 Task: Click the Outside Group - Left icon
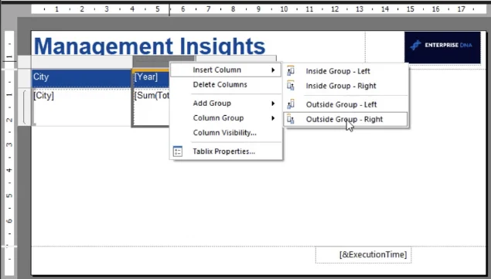click(x=291, y=104)
